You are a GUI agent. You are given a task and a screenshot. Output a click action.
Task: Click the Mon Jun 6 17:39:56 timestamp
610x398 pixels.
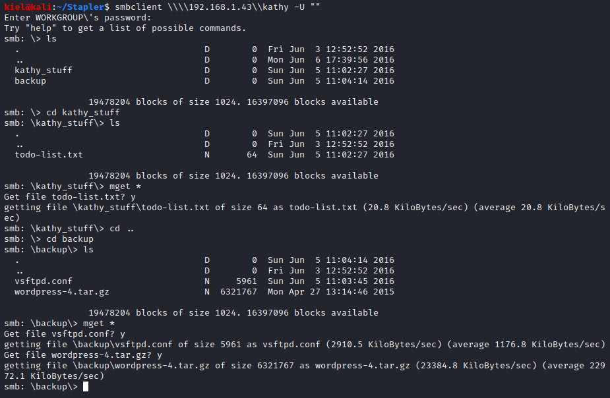click(331, 60)
